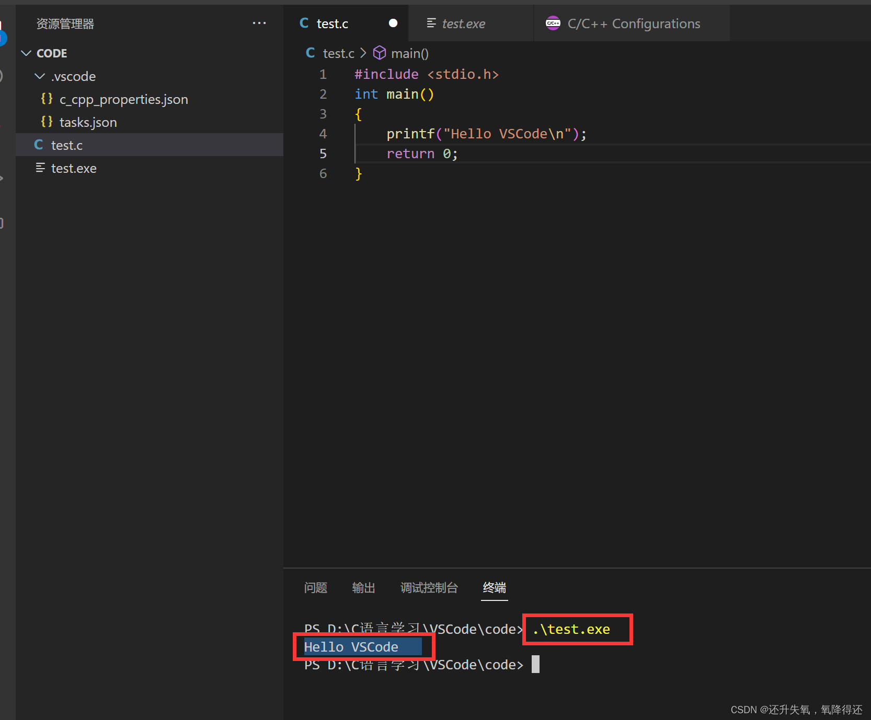Click the Hello VSCode output in terminal
Viewport: 871px width, 720px height.
(351, 647)
